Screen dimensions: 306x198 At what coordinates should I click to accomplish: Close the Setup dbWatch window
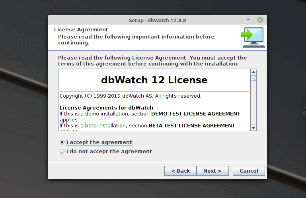(260, 20)
